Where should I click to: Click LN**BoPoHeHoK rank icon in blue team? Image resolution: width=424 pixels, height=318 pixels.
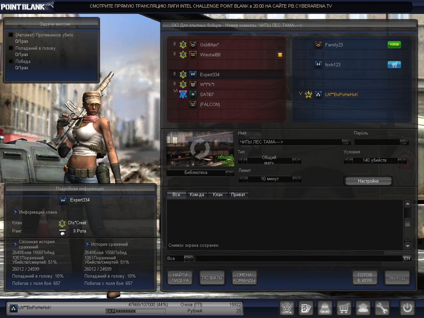click(x=318, y=94)
